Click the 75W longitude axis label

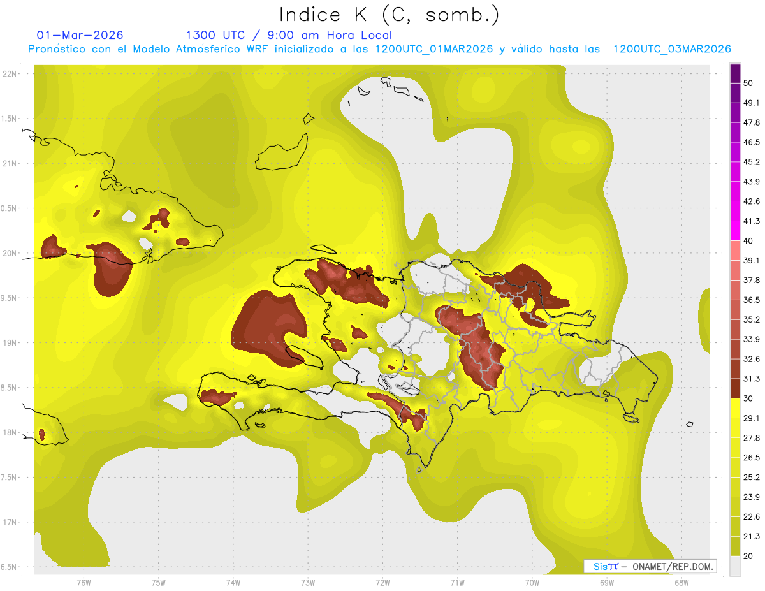(x=159, y=582)
